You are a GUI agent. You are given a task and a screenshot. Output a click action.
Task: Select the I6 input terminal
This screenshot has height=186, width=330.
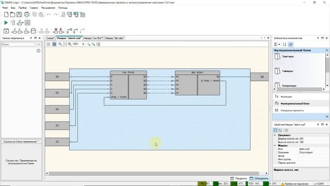tap(57, 77)
